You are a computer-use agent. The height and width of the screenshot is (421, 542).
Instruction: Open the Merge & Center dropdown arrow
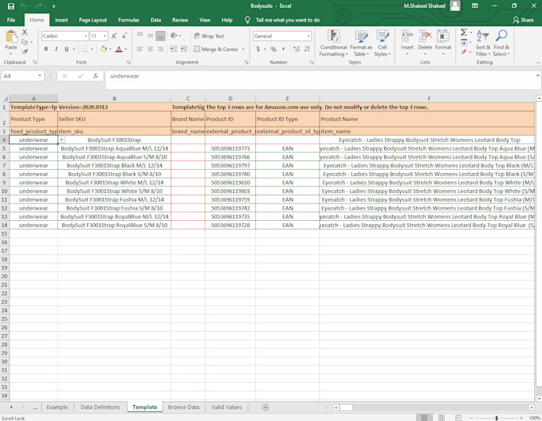tap(243, 49)
